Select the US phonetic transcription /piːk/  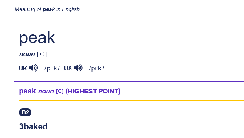97,68
